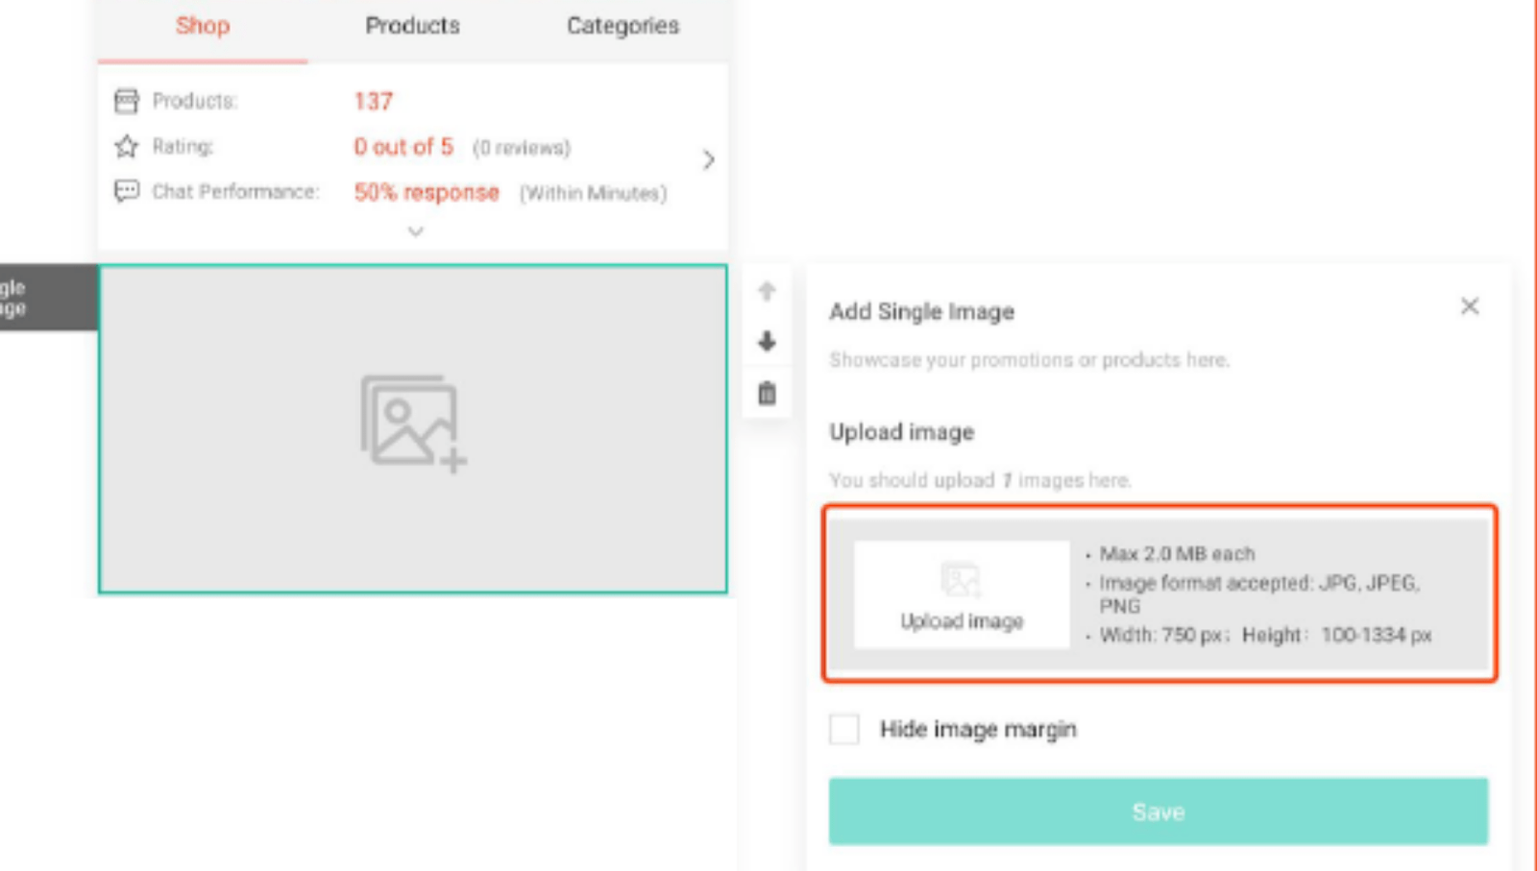Click the image placeholder icon in preview
The height and width of the screenshot is (871, 1537).
click(414, 423)
